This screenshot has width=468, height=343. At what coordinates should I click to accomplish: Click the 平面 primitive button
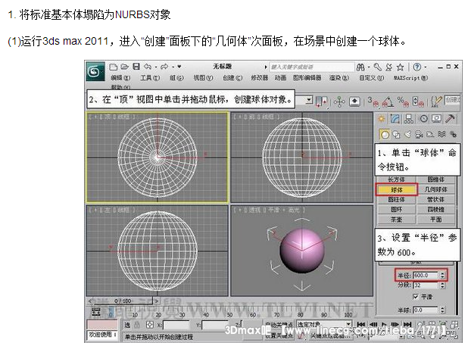coord(435,220)
